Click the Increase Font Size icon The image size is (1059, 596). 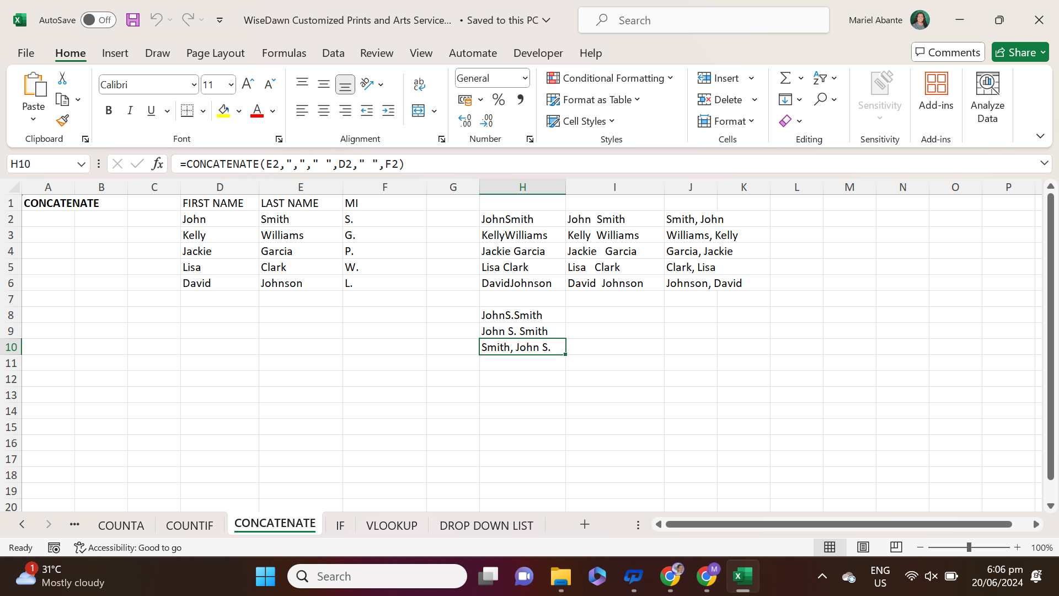pos(248,84)
